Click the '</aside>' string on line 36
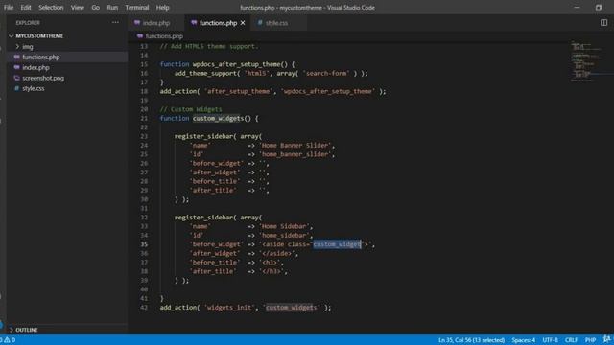 (x=276, y=253)
